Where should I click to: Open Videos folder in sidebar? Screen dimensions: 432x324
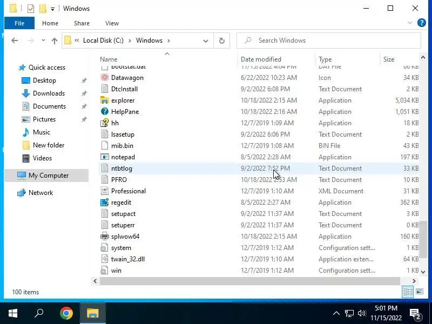pyautogui.click(x=42, y=158)
